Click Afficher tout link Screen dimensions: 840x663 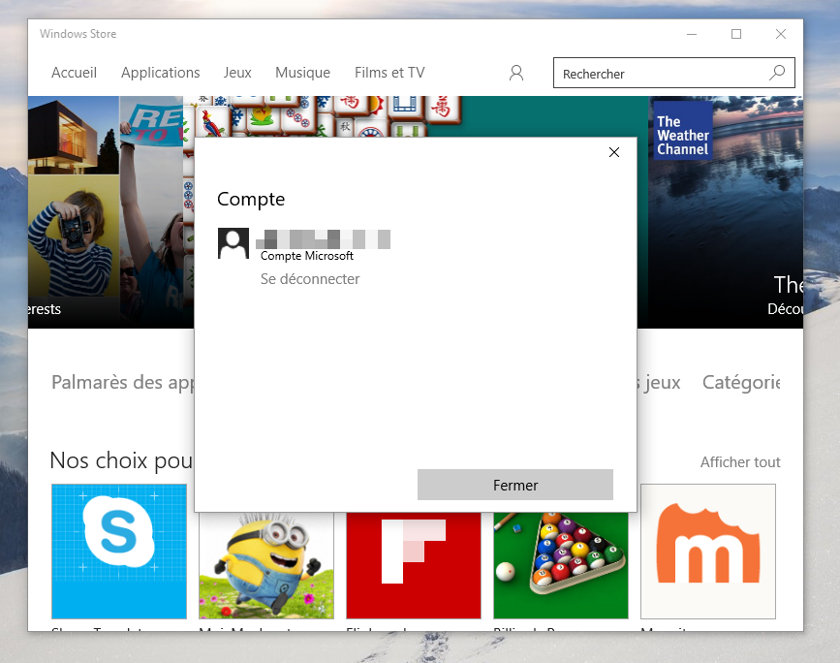point(740,462)
